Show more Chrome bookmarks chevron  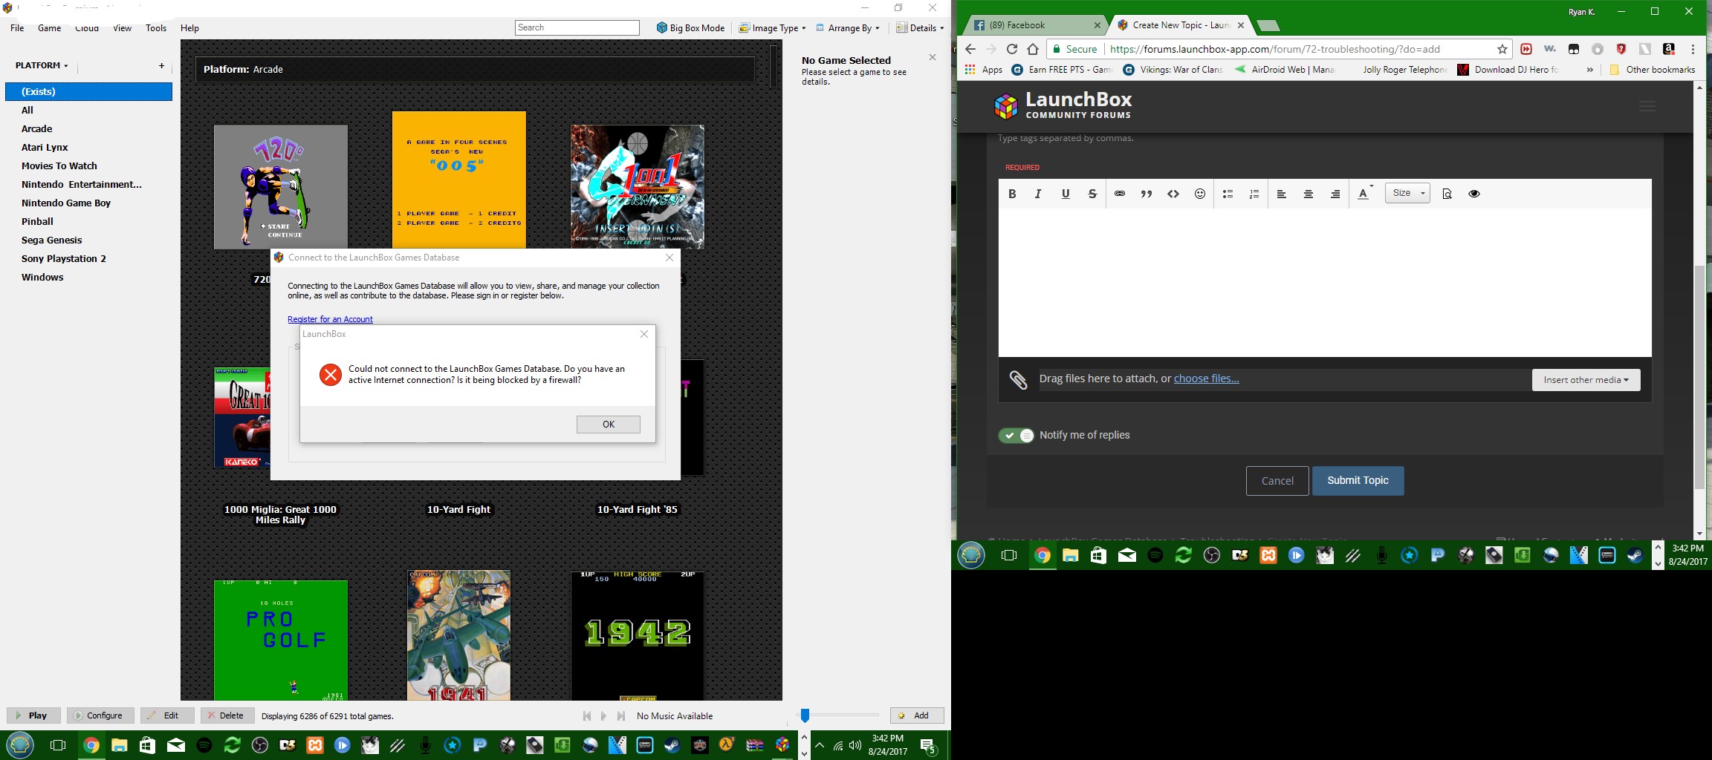(x=1589, y=70)
